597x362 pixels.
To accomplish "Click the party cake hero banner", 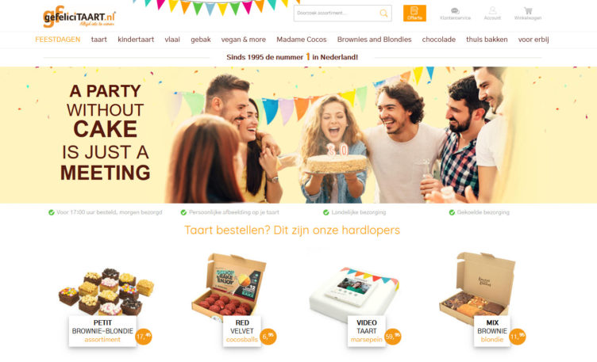I will [x=298, y=135].
